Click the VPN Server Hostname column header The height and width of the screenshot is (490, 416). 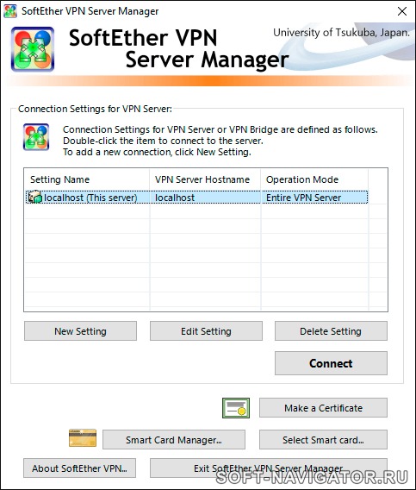205,179
